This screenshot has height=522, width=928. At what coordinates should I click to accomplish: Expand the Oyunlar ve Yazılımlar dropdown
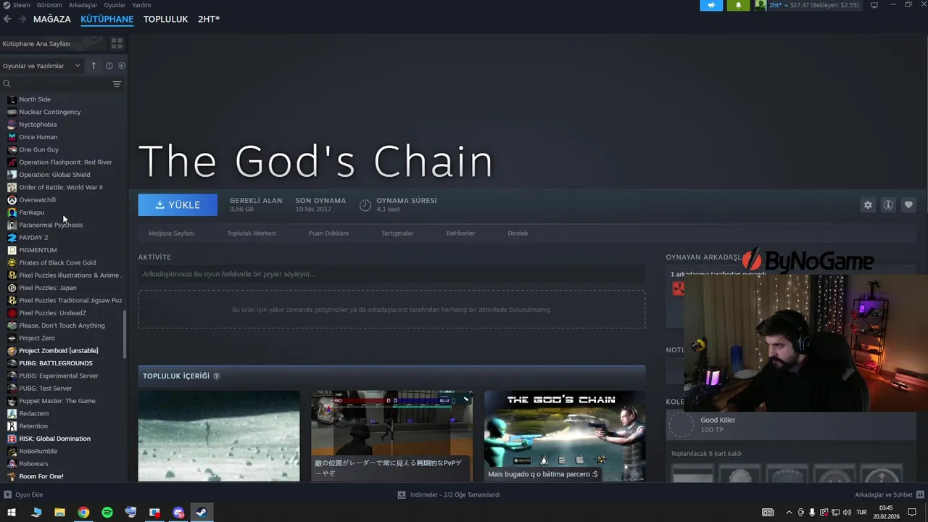coord(41,66)
